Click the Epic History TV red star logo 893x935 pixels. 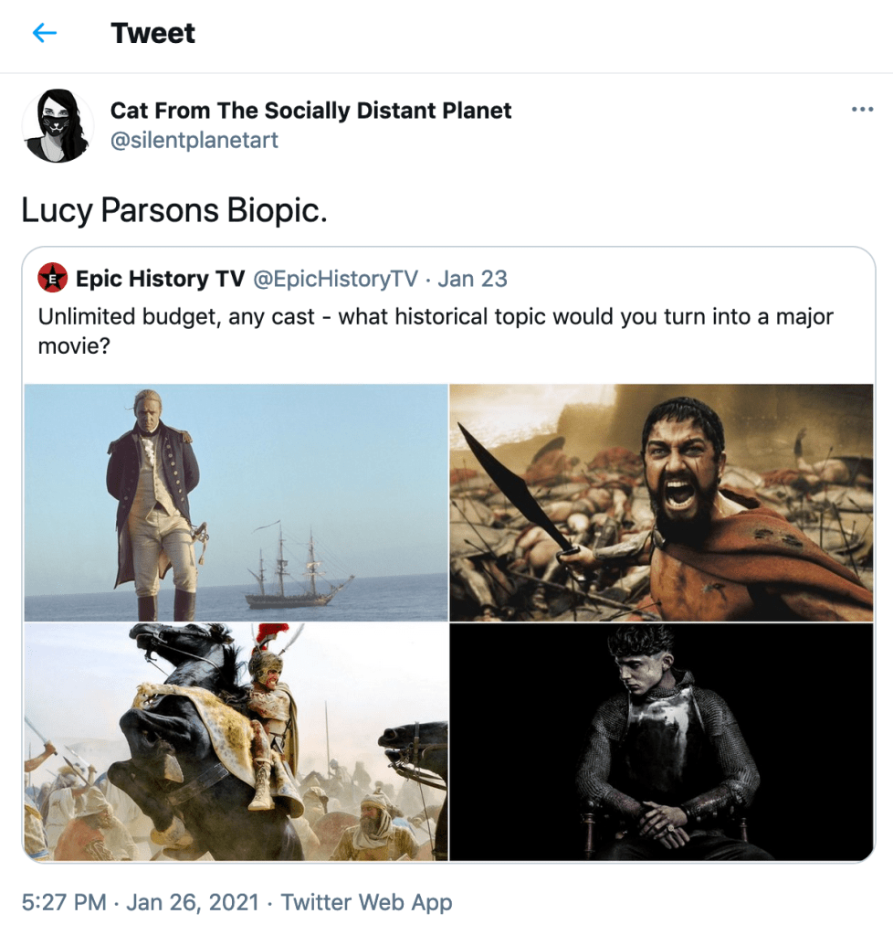coord(53,278)
